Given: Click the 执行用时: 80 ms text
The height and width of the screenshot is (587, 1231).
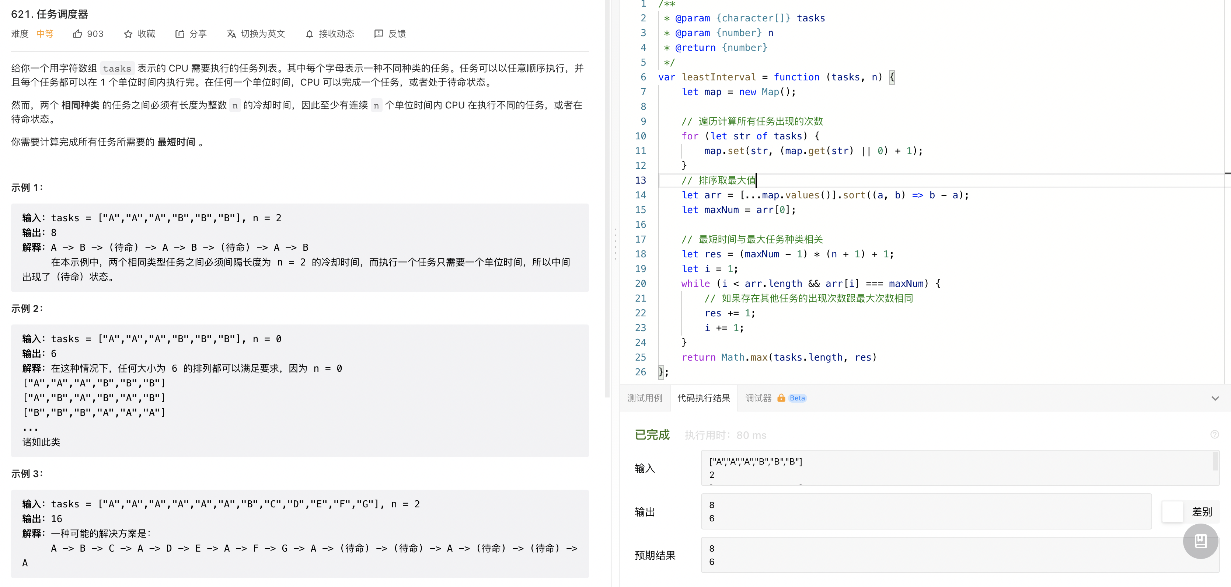Looking at the screenshot, I should coord(725,435).
